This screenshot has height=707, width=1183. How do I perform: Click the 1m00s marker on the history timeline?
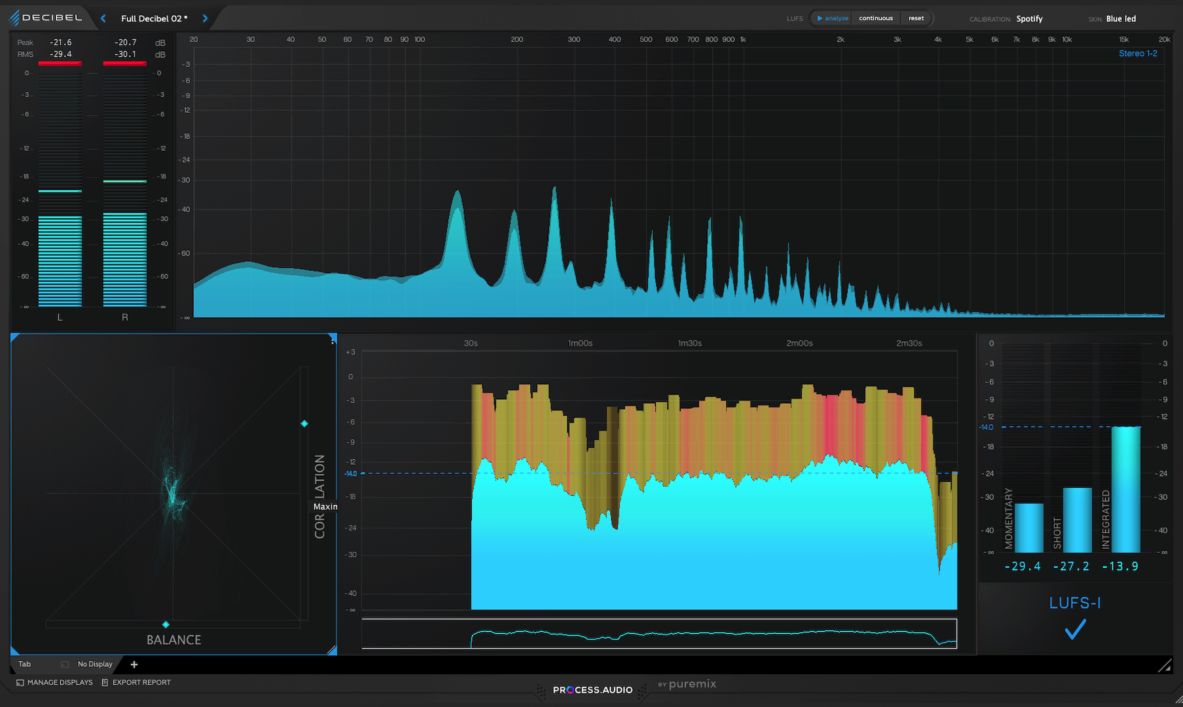(580, 343)
